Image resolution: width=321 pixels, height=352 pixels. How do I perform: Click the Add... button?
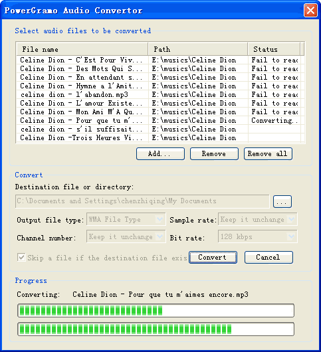tap(160, 154)
